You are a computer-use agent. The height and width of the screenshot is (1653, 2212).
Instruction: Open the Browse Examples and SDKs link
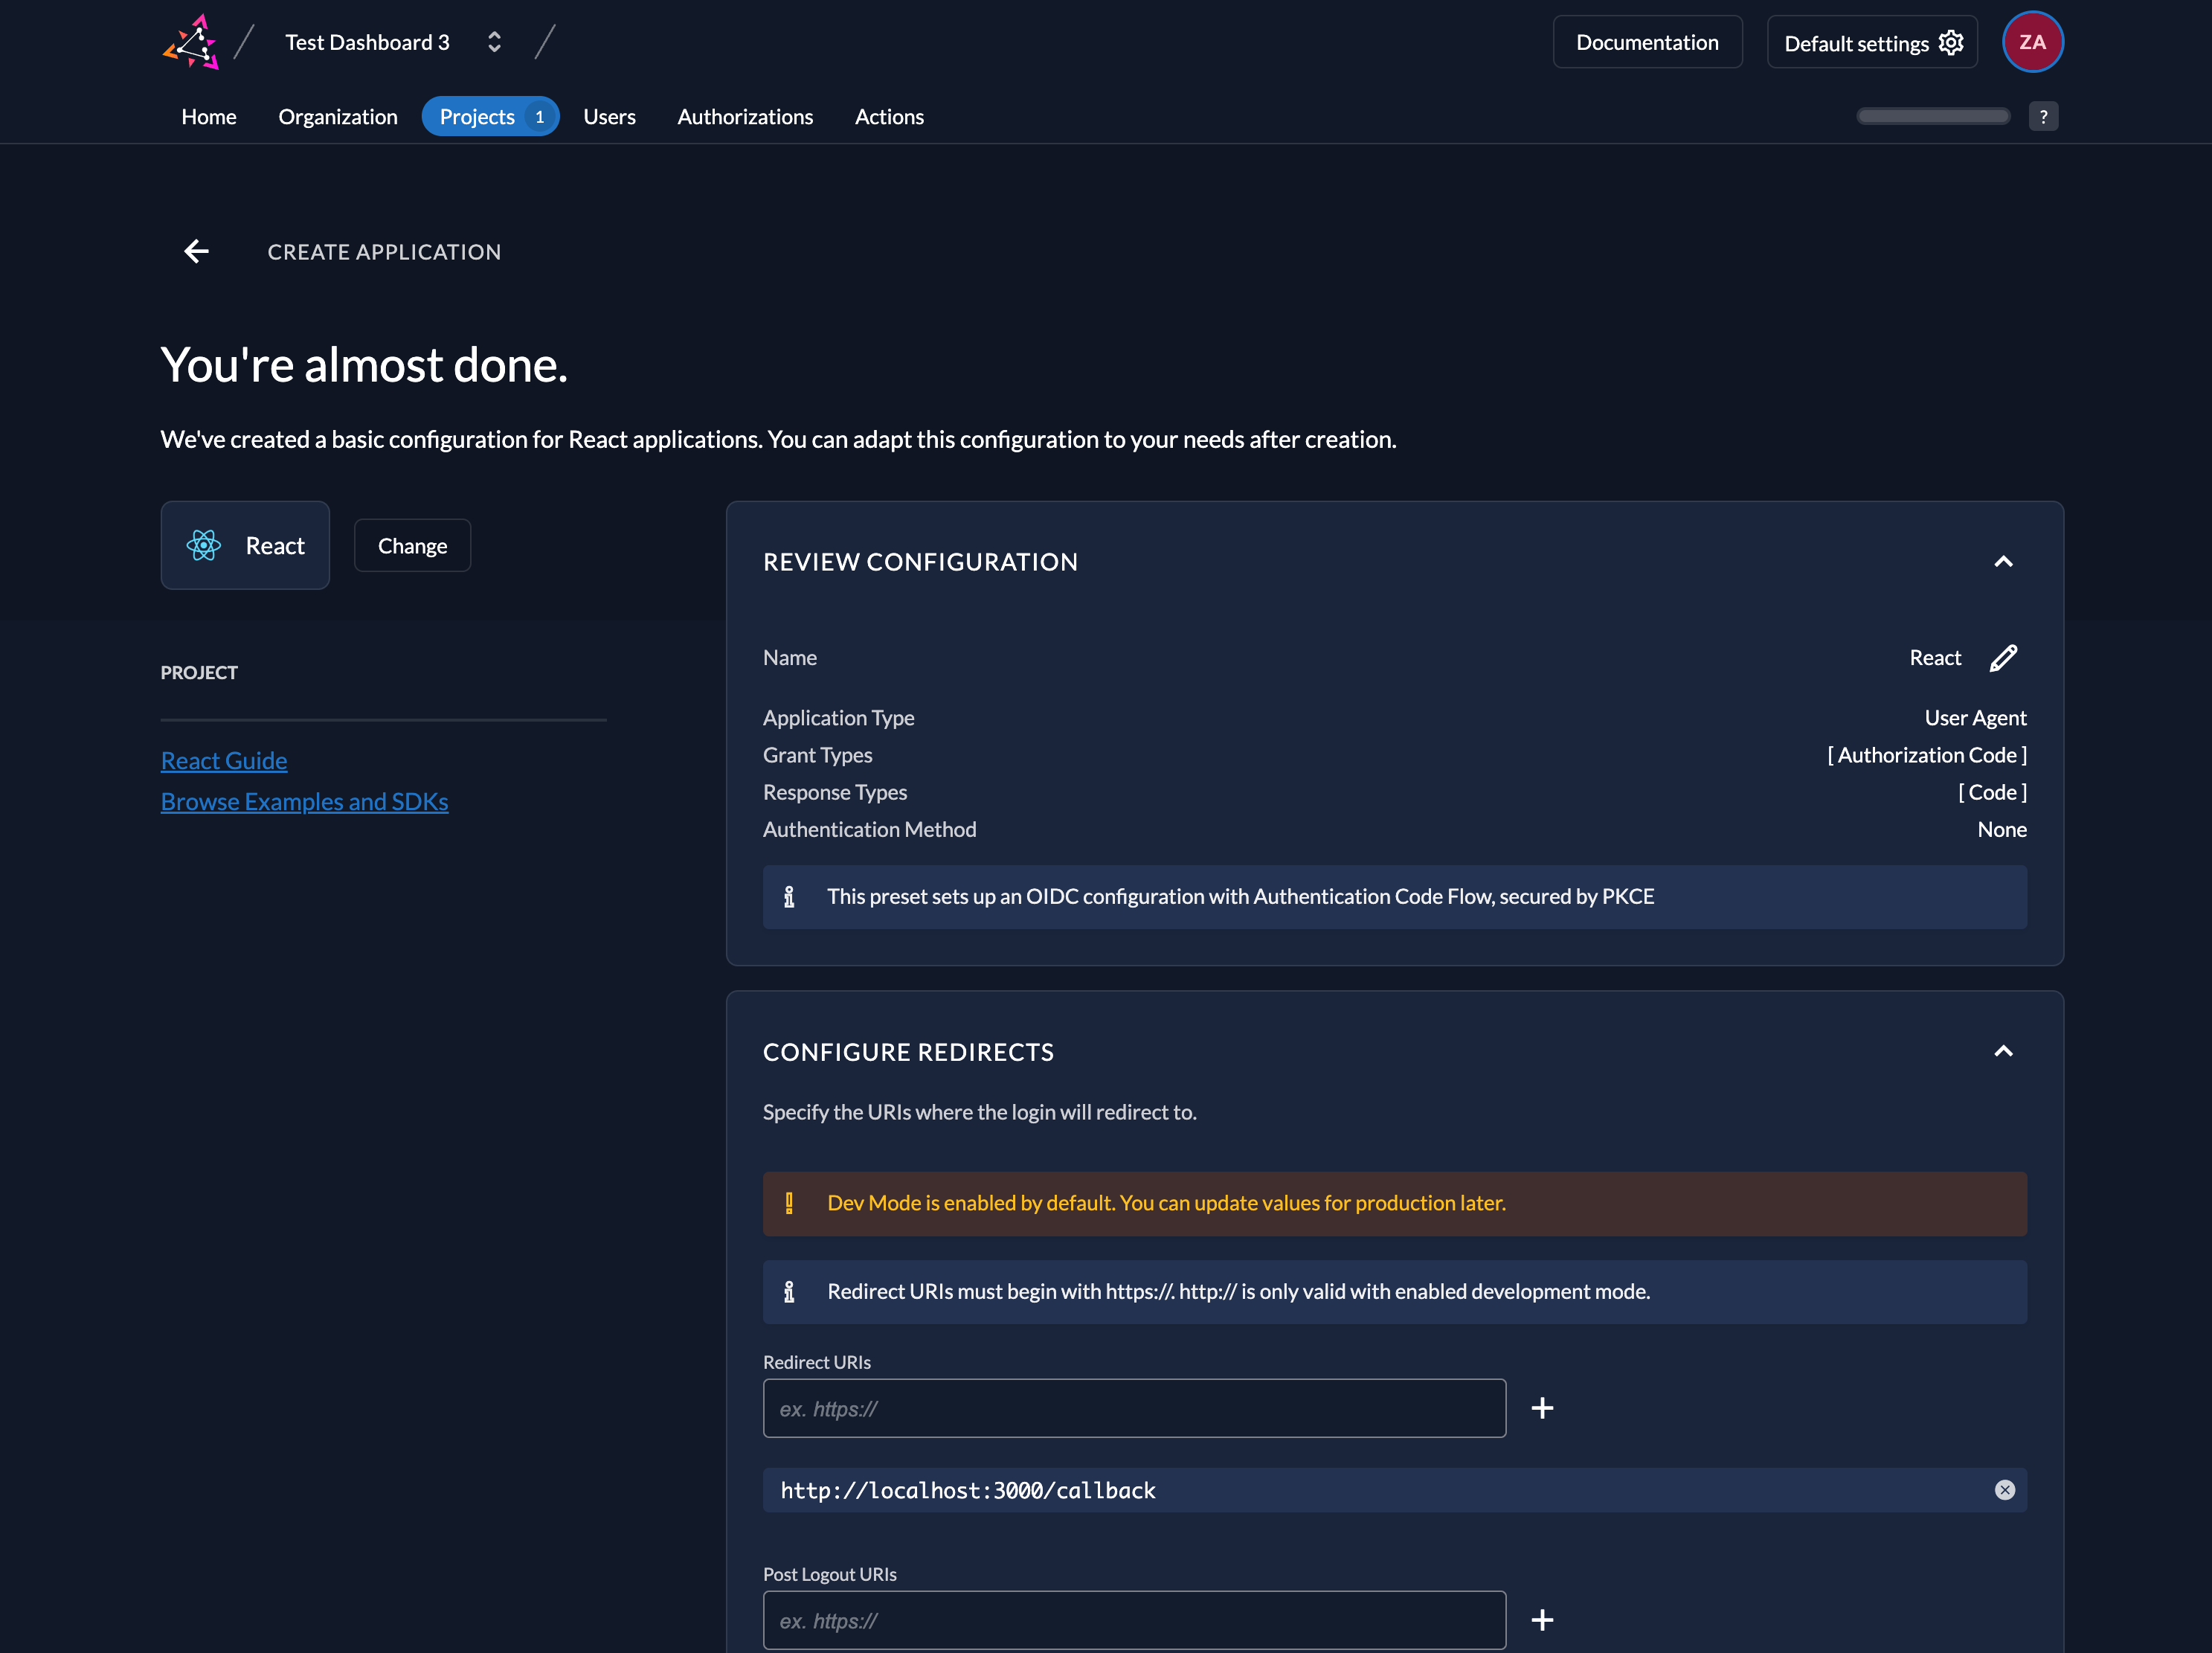coord(304,801)
